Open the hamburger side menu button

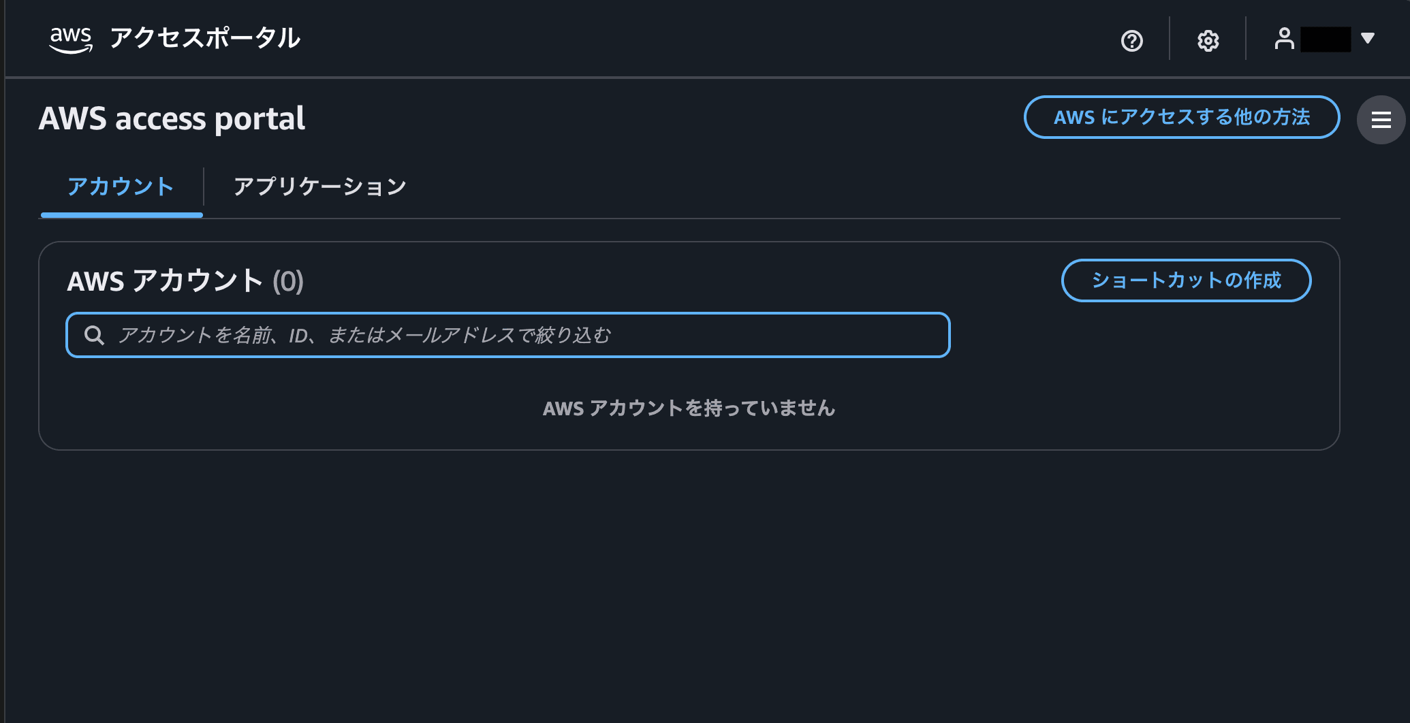point(1381,120)
